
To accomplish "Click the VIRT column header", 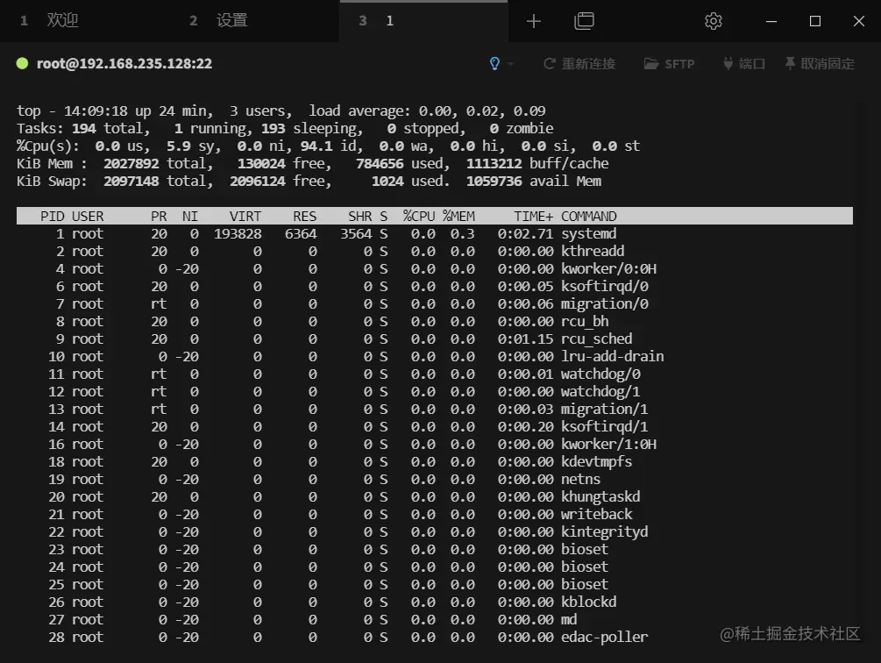I will [245, 217].
